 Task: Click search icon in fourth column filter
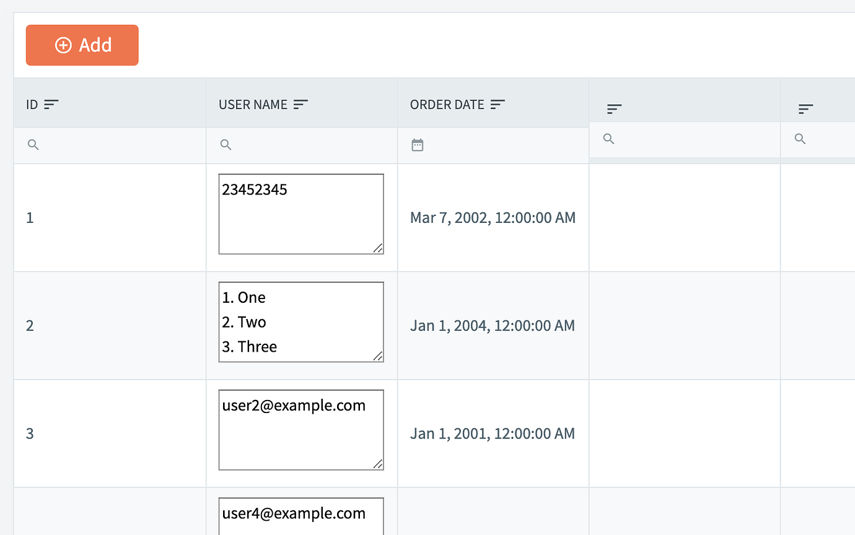coord(609,139)
